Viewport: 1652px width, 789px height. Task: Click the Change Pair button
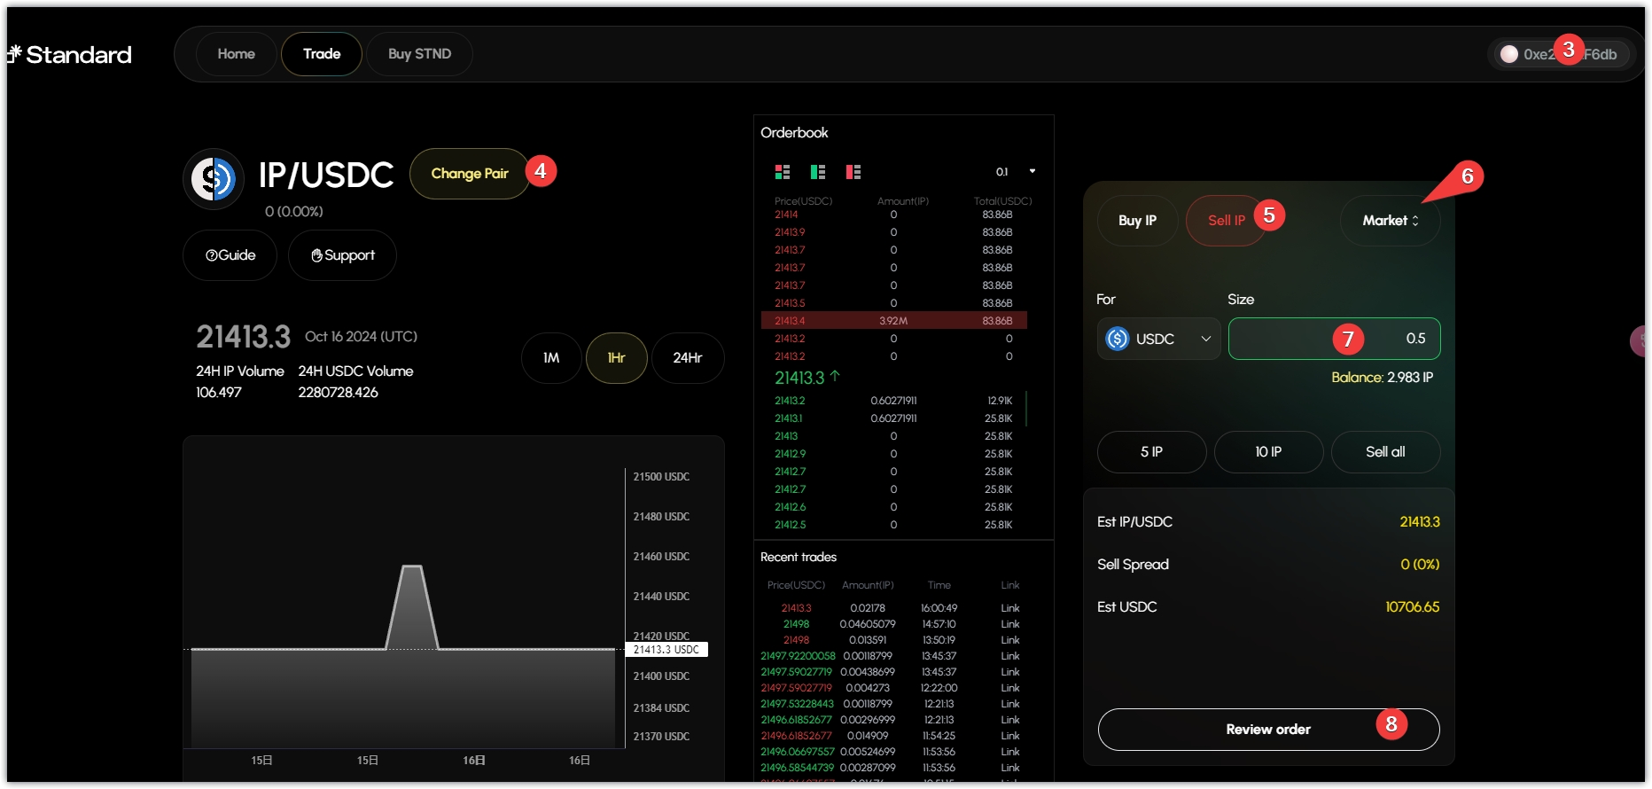pos(469,174)
